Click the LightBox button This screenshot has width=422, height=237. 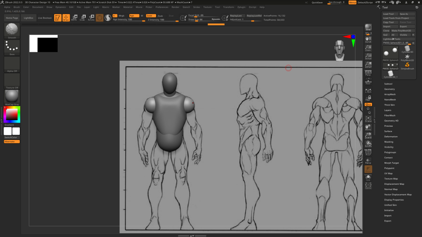(x=28, y=18)
